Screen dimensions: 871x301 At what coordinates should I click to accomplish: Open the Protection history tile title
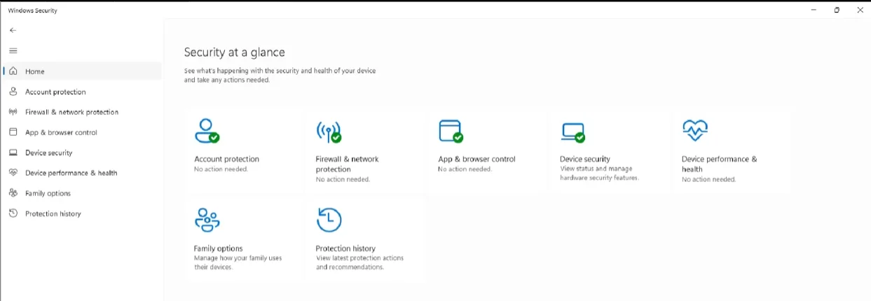pyautogui.click(x=345, y=248)
